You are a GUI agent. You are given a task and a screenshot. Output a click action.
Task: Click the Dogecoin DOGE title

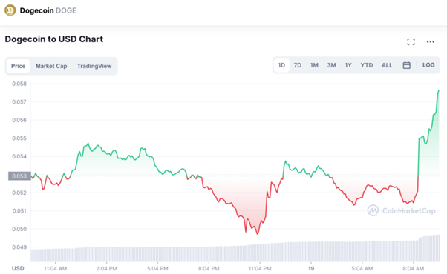48,10
